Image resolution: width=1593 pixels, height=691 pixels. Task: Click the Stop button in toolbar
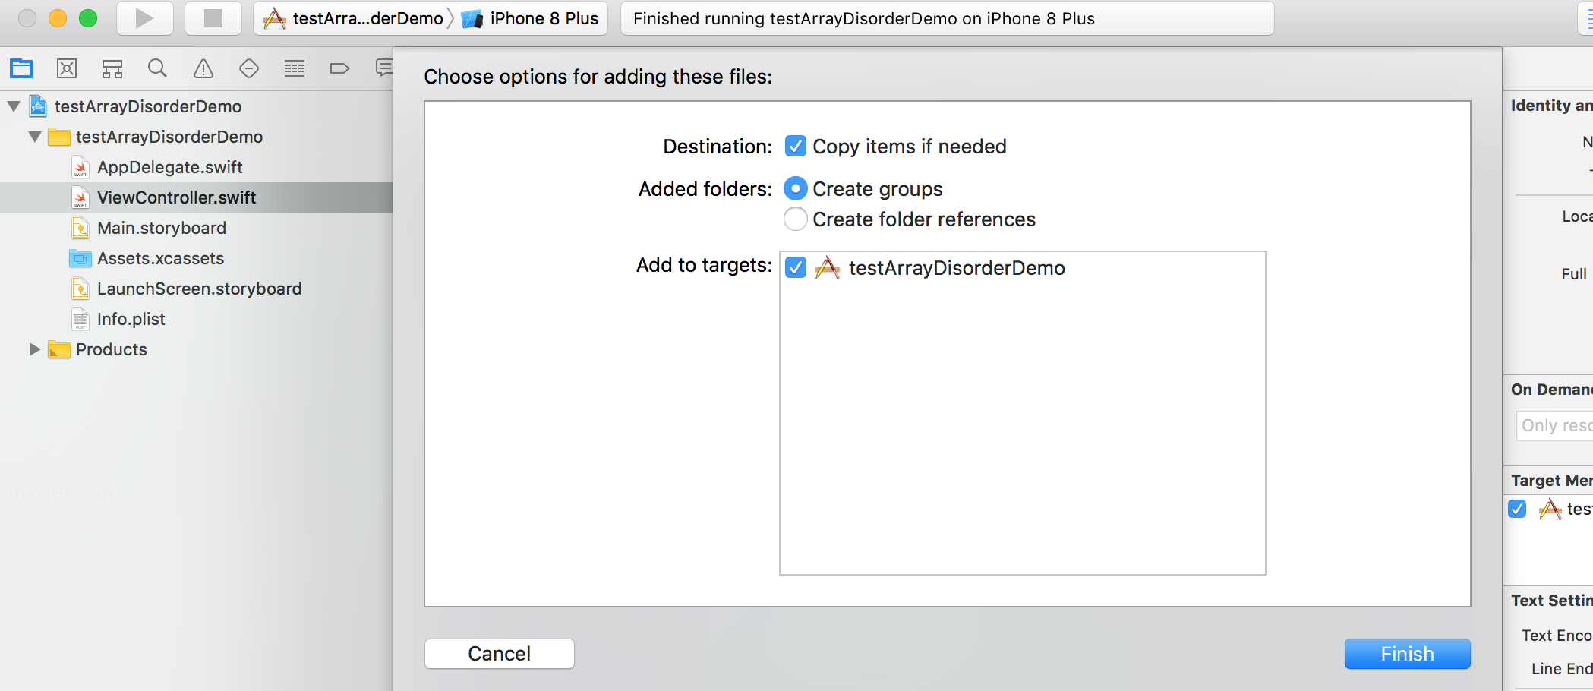click(x=213, y=18)
